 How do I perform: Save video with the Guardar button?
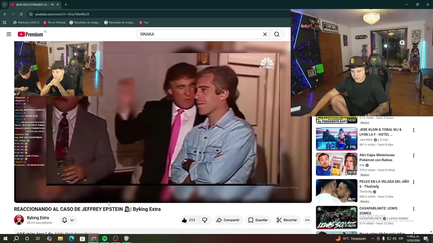coord(258,220)
